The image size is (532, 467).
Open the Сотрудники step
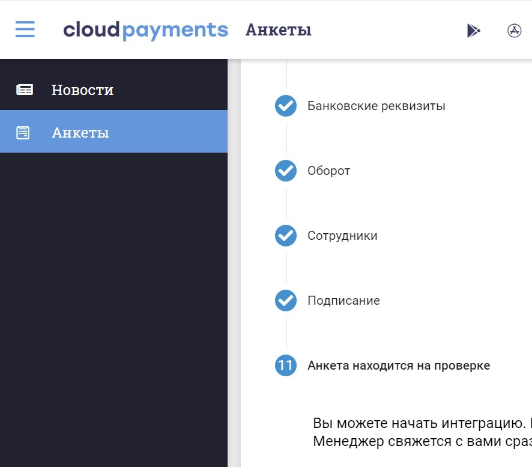(342, 236)
